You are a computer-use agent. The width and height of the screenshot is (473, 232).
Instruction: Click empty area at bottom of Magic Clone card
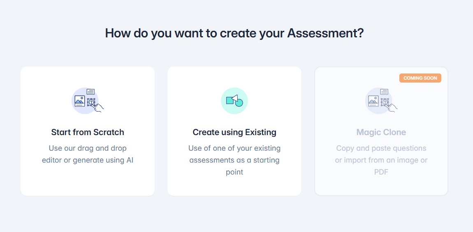(381, 187)
